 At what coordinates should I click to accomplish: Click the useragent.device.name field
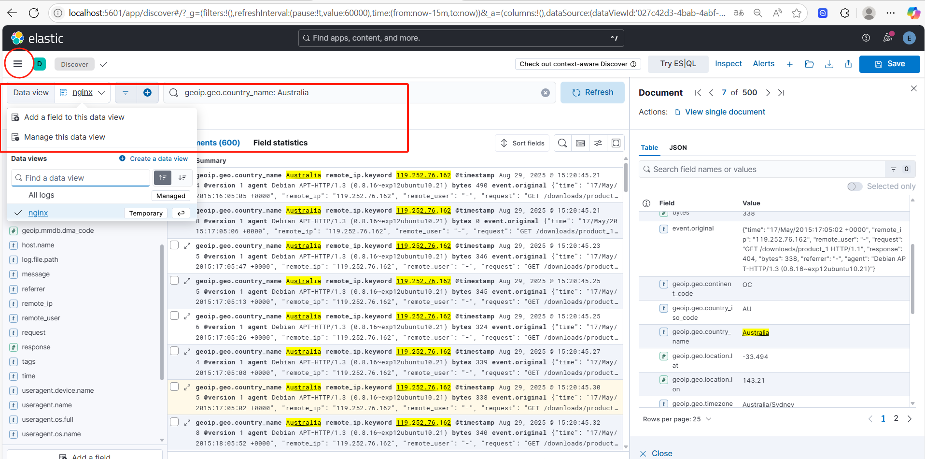[x=58, y=390]
